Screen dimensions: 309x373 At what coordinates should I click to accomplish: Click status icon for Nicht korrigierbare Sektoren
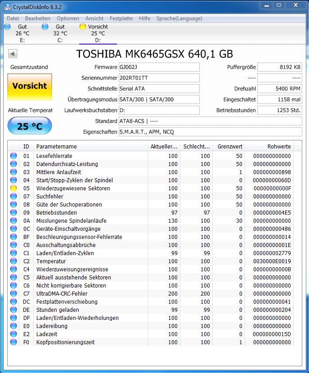click(x=13, y=285)
